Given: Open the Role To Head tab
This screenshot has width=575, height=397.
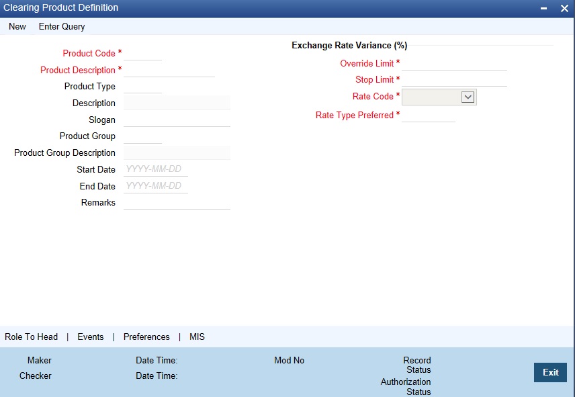Looking at the screenshot, I should 31,337.
